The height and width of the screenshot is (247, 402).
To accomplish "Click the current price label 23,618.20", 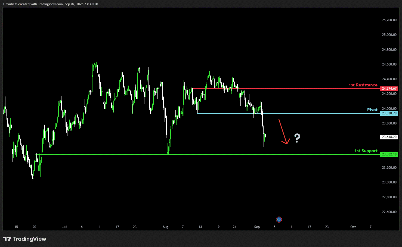I will (389, 137).
